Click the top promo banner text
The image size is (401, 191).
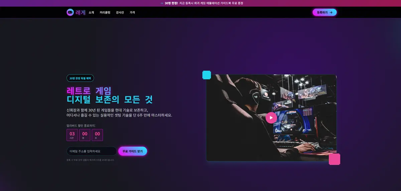point(204,3)
